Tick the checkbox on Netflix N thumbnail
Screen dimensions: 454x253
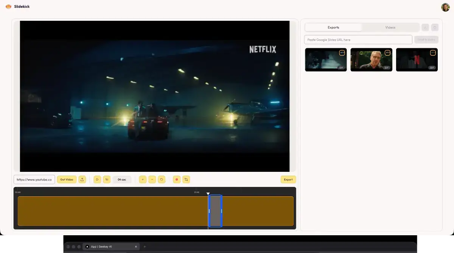click(433, 53)
